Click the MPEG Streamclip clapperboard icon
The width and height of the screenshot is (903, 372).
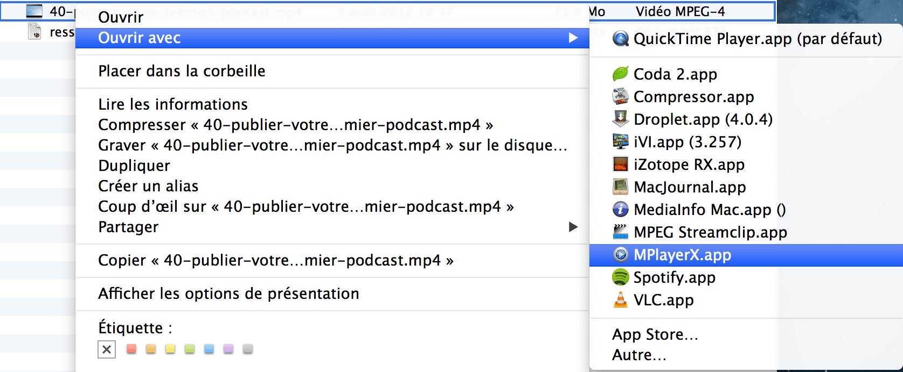[621, 232]
